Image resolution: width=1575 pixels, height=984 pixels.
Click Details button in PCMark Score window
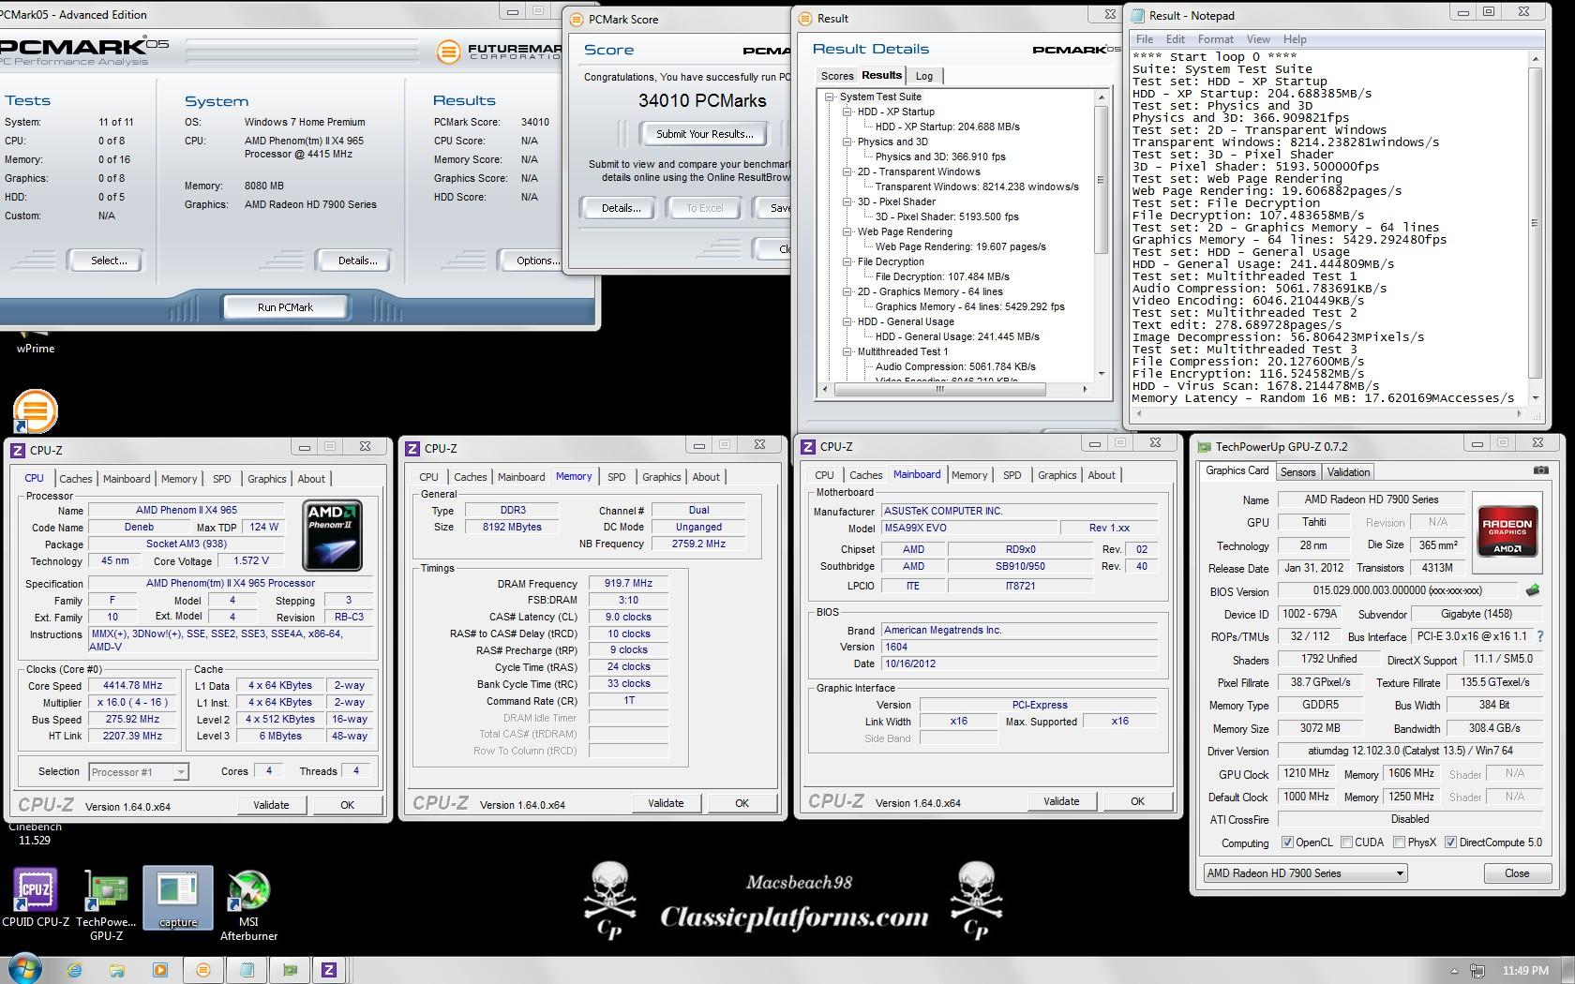coord(622,208)
